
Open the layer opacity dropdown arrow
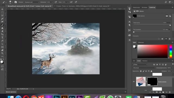(x=172, y=68)
